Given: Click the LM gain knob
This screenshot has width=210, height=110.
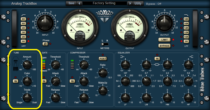Looking at the screenshot, I should point(146,97).
